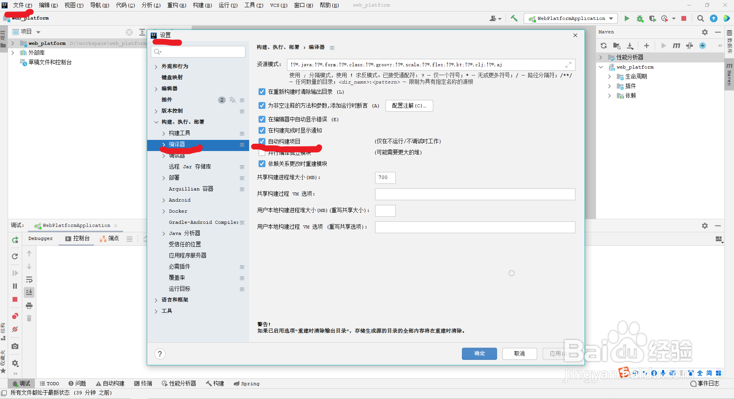Open Maven panel settings with the gear icon
This screenshot has height=399, width=734.
tap(704, 32)
